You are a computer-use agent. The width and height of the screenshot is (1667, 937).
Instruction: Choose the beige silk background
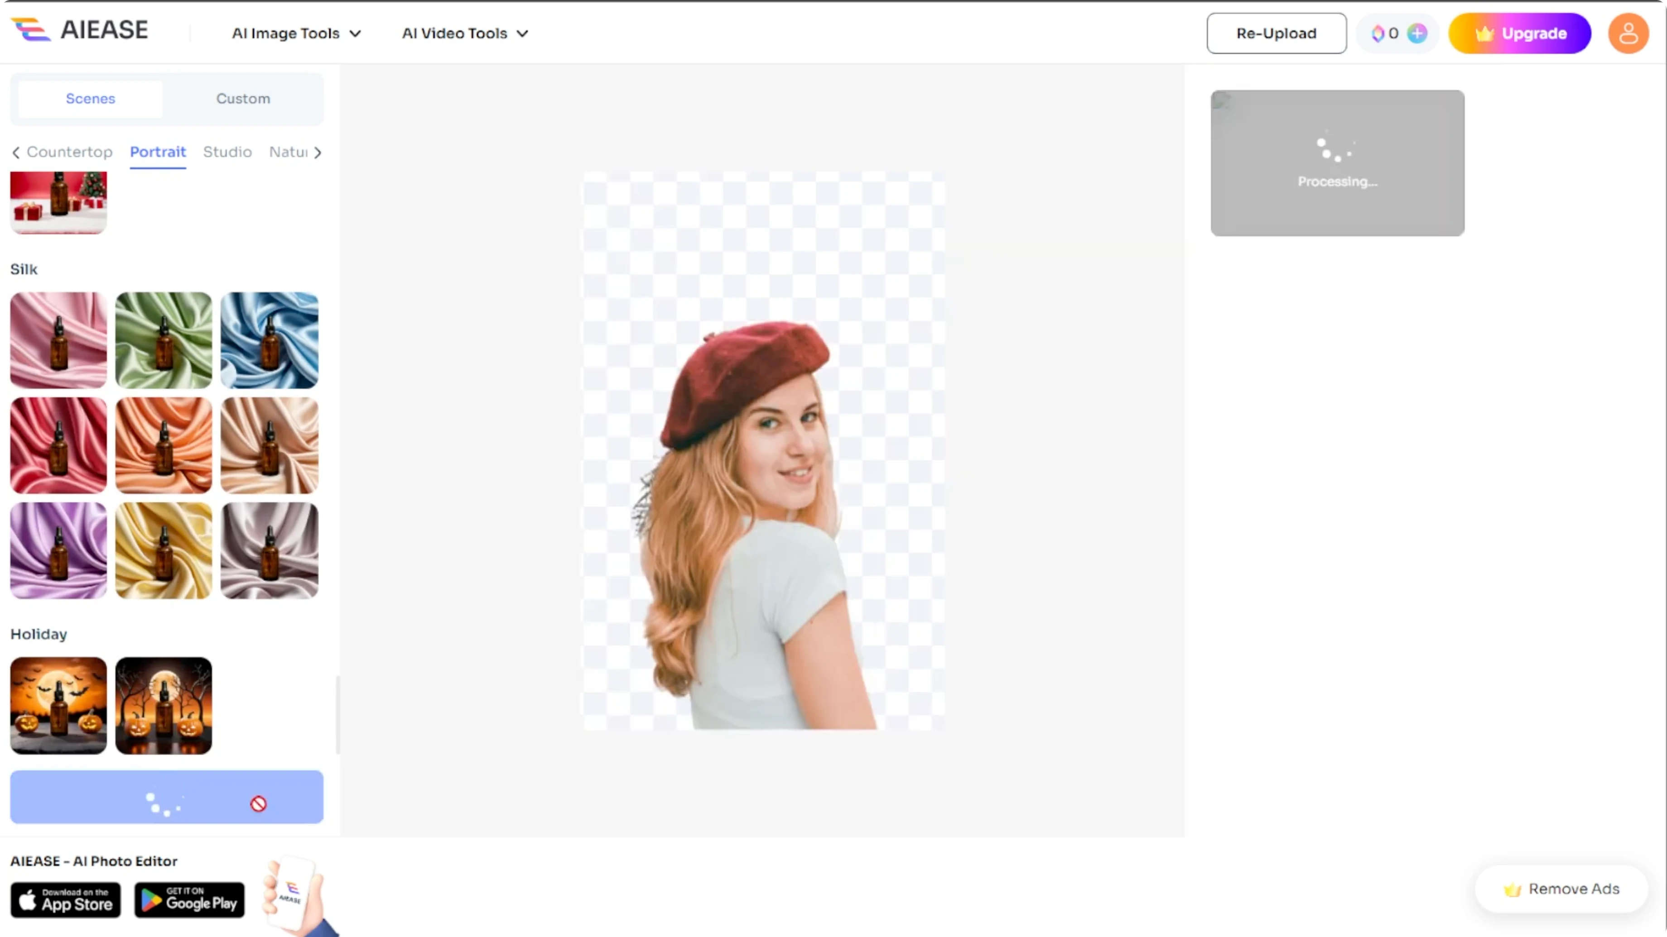click(x=269, y=445)
